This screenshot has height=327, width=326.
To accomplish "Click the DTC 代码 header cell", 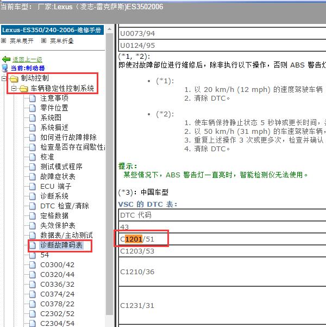I will (222, 215).
